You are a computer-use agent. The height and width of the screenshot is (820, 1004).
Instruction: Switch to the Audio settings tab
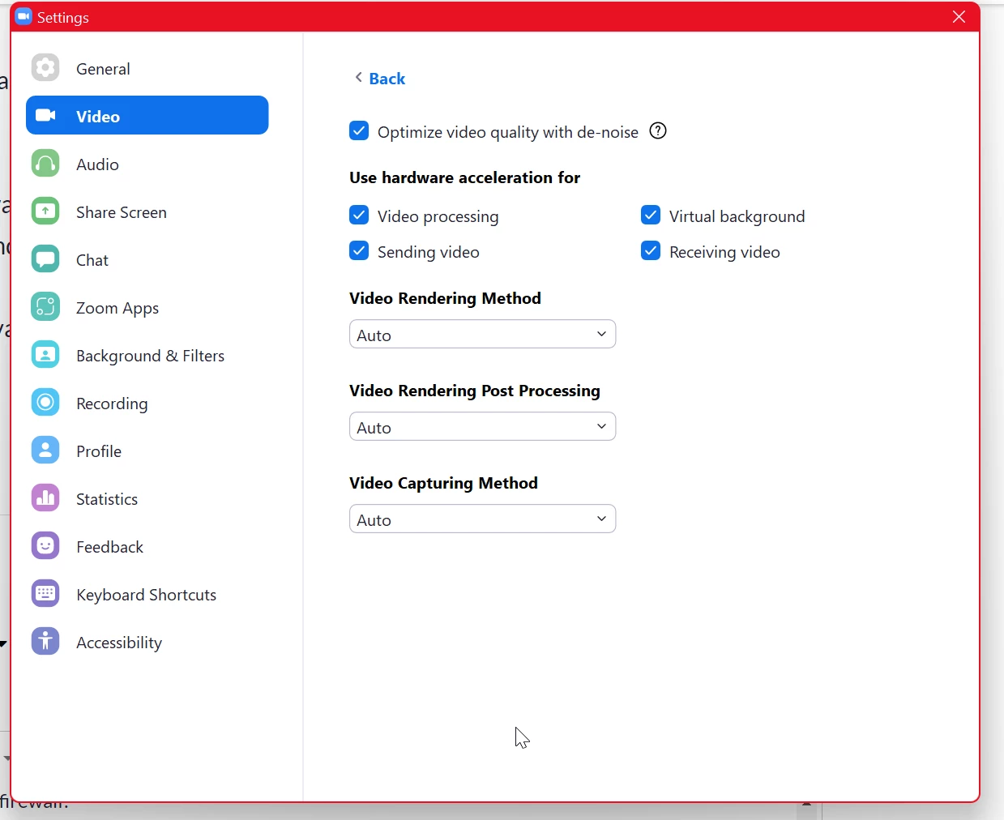click(x=147, y=164)
